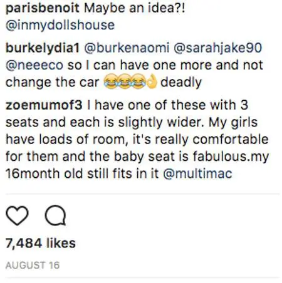Screen dimensions: 282x283
Task: Open parisbenoit's profile
Action: click(43, 8)
